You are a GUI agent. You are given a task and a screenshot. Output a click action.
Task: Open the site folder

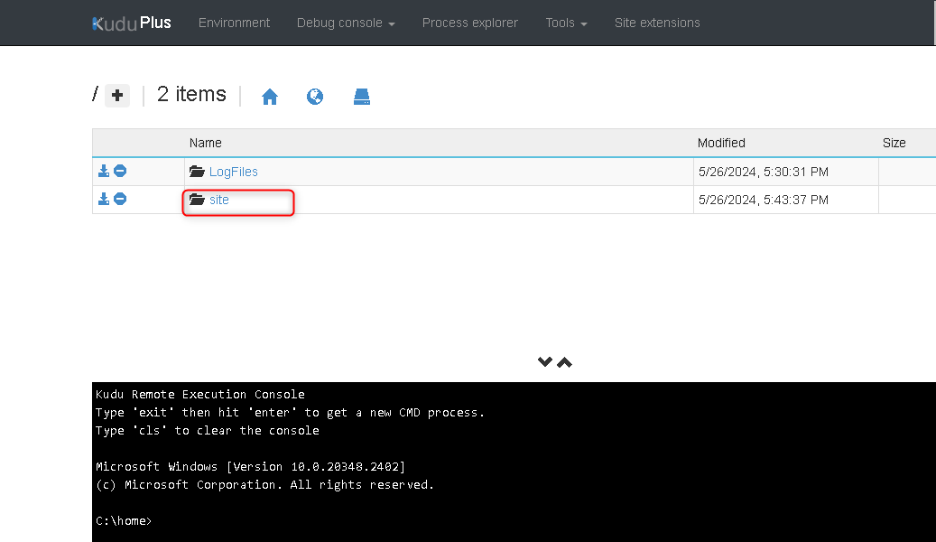point(219,200)
